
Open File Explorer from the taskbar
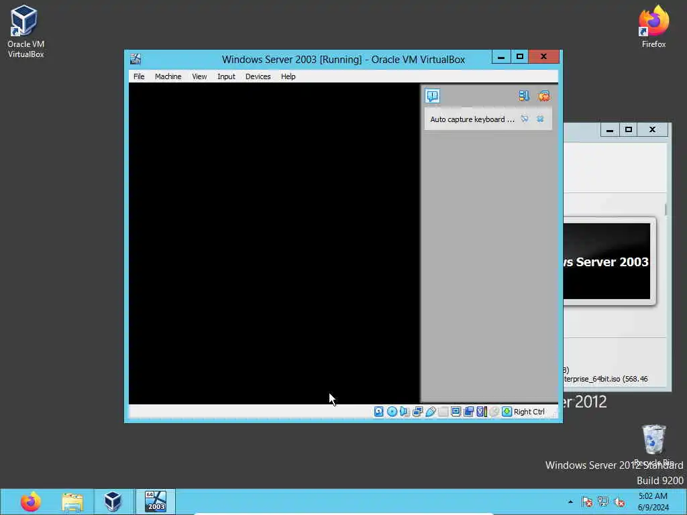[72, 502]
